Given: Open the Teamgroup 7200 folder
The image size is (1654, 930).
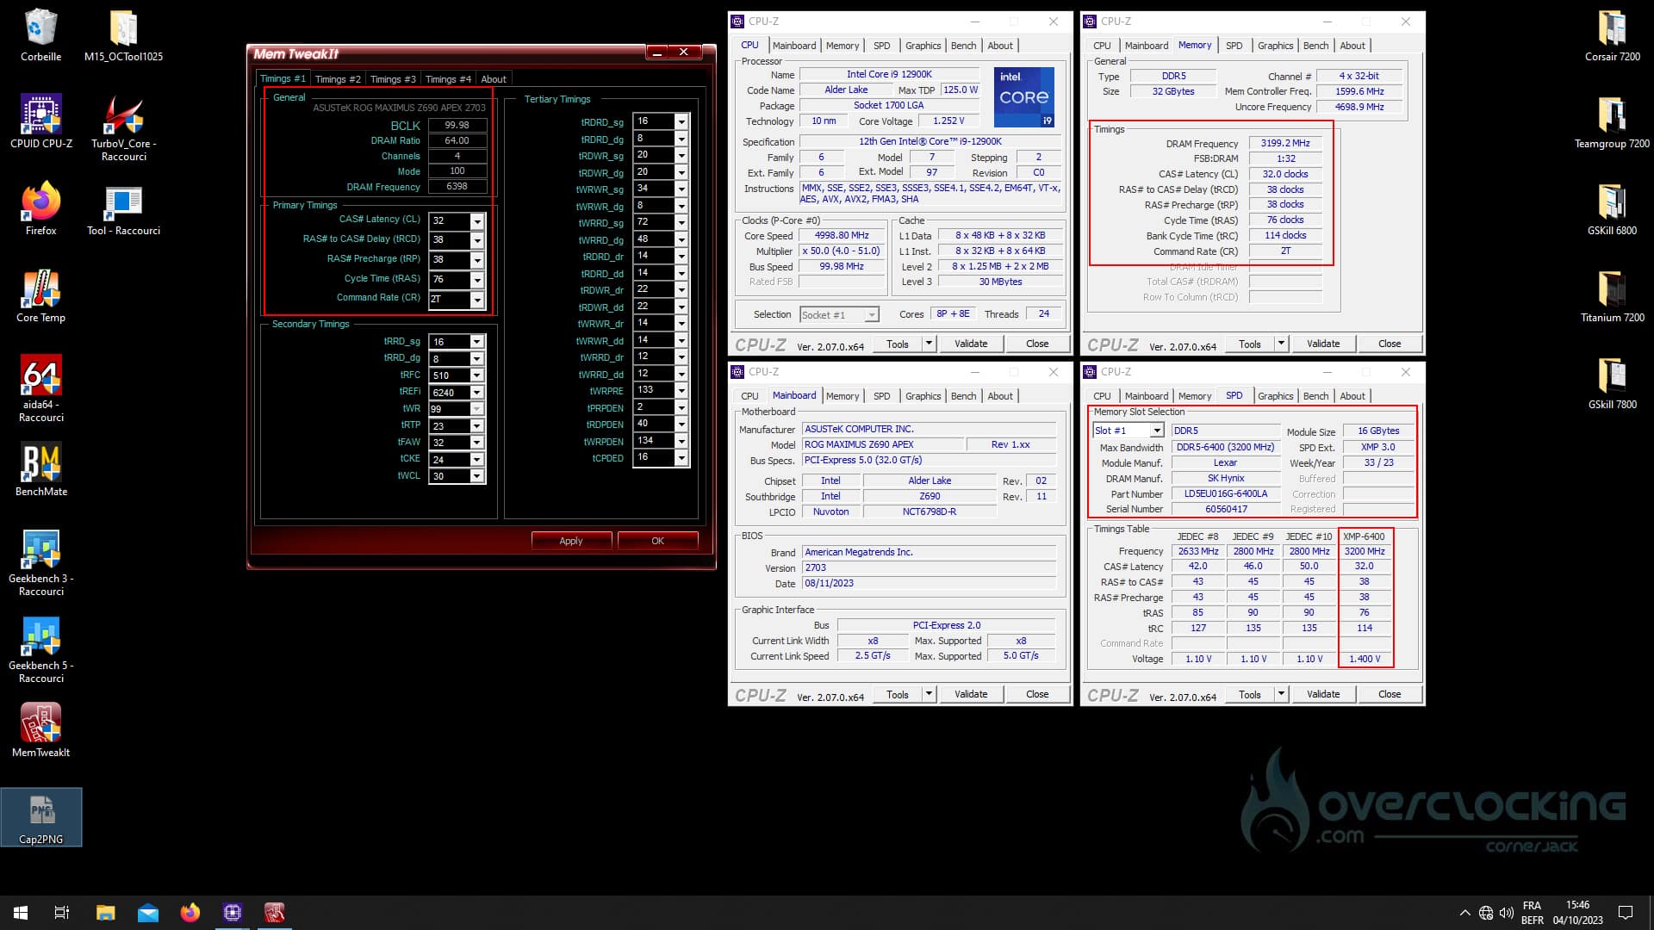Looking at the screenshot, I should (1612, 122).
